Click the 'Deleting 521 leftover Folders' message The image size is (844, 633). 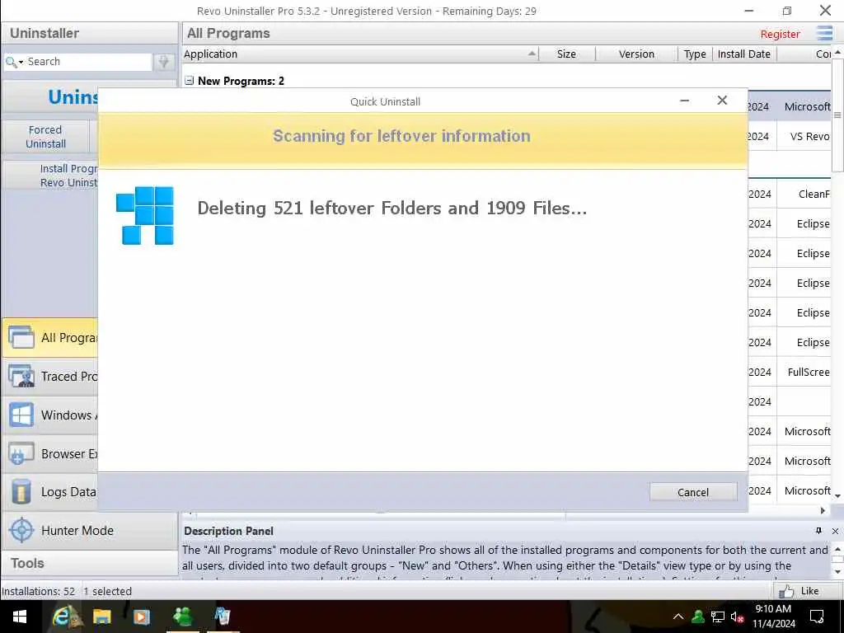(392, 209)
